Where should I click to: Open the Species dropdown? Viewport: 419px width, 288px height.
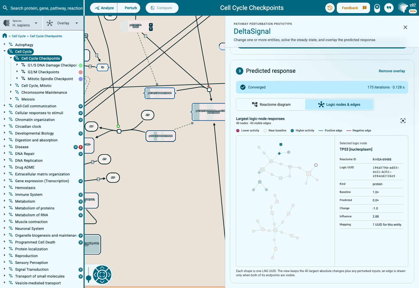21,23
